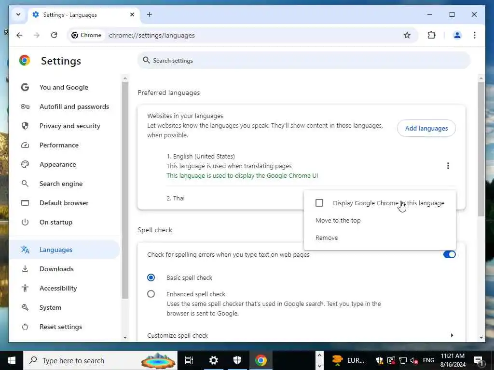Click the network tray icon
Image resolution: width=494 pixels, height=370 pixels.
point(403,360)
